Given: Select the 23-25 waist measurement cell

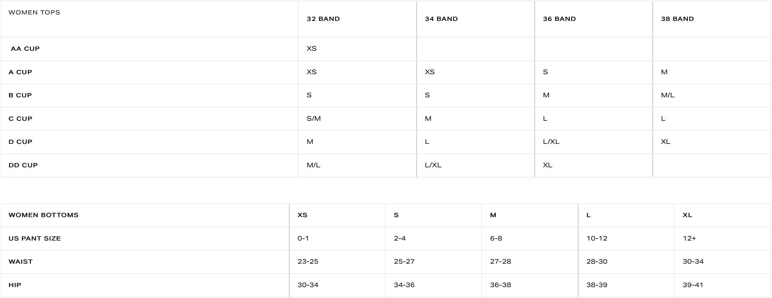Looking at the screenshot, I should [308, 262].
